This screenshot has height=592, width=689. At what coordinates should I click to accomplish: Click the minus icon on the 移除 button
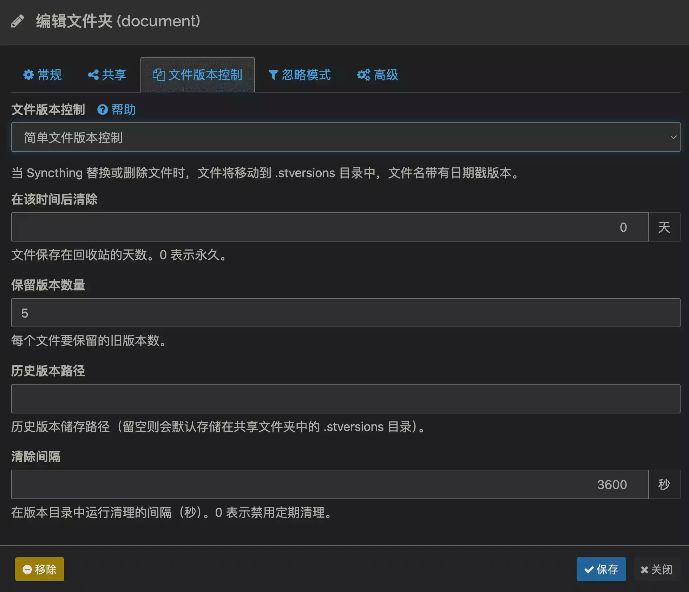pyautogui.click(x=27, y=569)
